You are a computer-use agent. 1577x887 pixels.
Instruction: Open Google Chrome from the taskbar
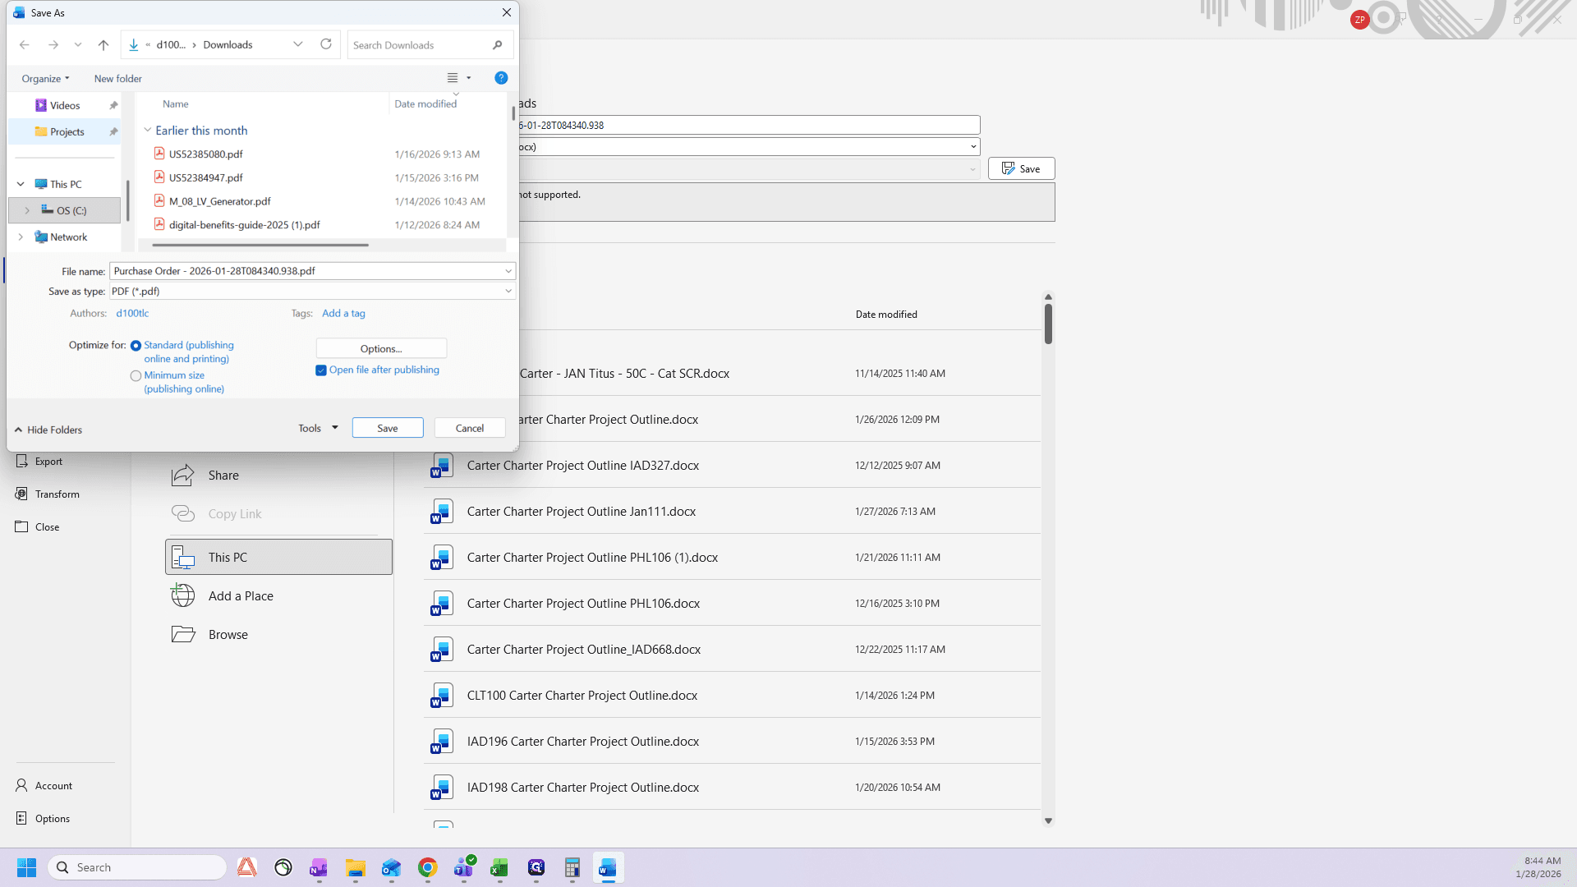428,867
